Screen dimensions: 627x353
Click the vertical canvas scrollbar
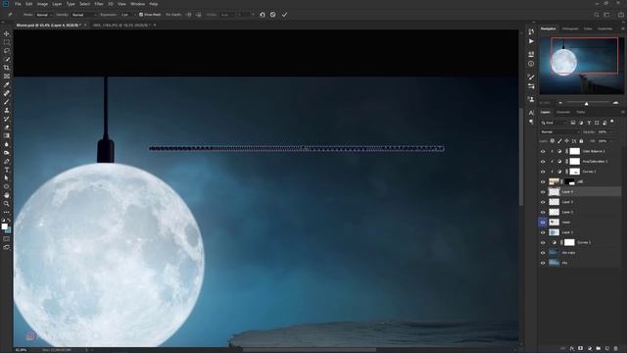pos(521,156)
